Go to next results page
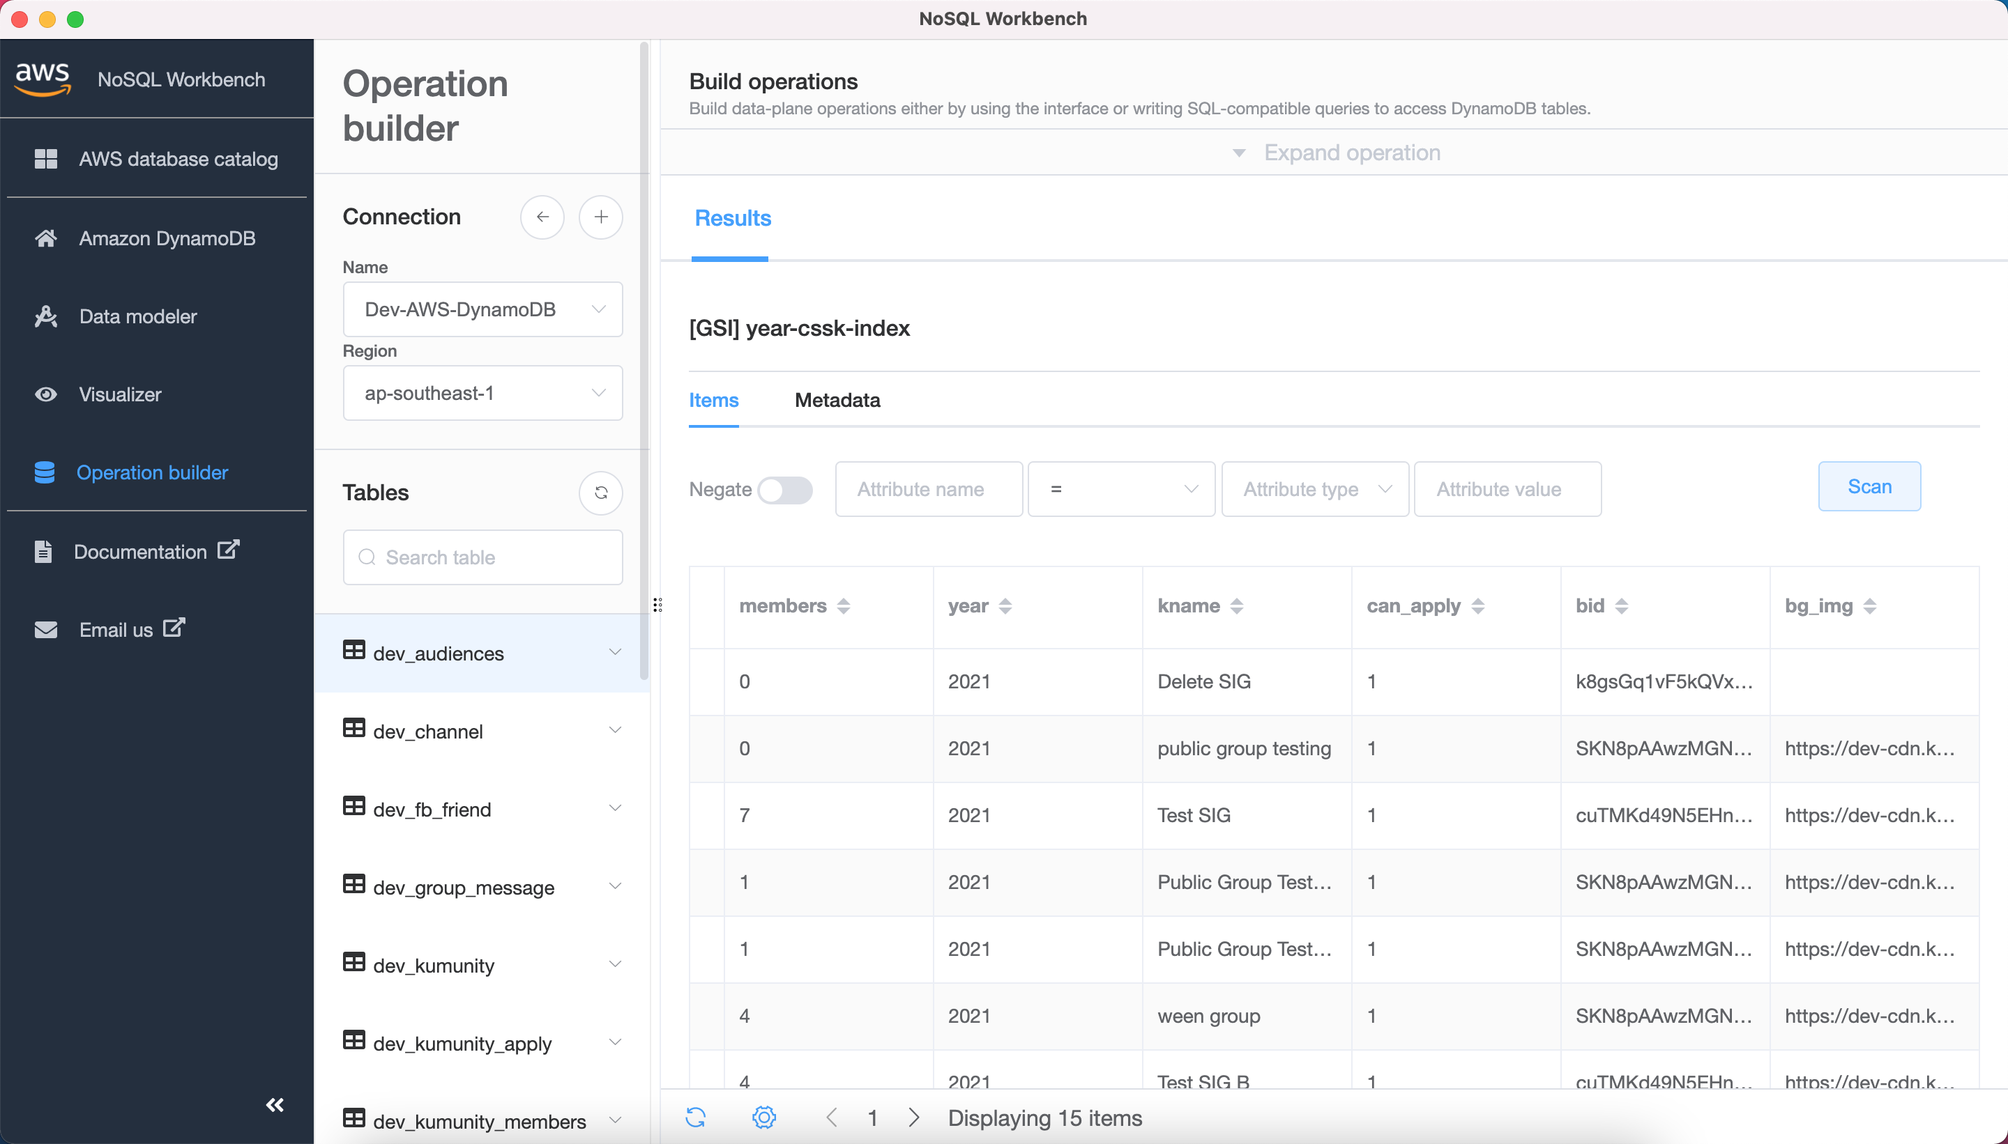This screenshot has height=1144, width=2008. pyautogui.click(x=913, y=1118)
